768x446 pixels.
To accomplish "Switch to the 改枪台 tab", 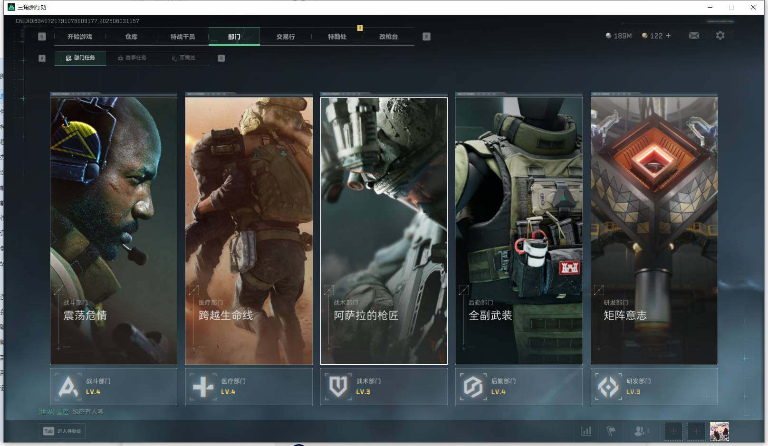I will pyautogui.click(x=388, y=37).
